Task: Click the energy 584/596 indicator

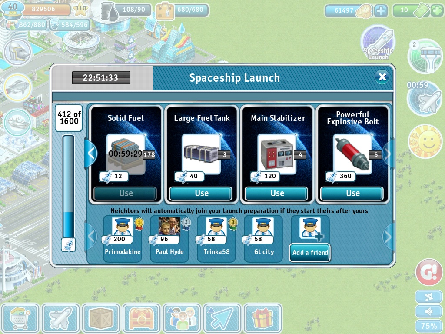Action: point(70,25)
